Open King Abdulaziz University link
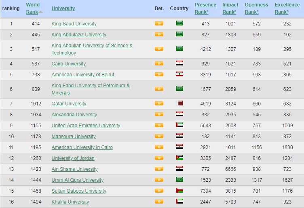This screenshot has height=208, width=304. pos(79,35)
